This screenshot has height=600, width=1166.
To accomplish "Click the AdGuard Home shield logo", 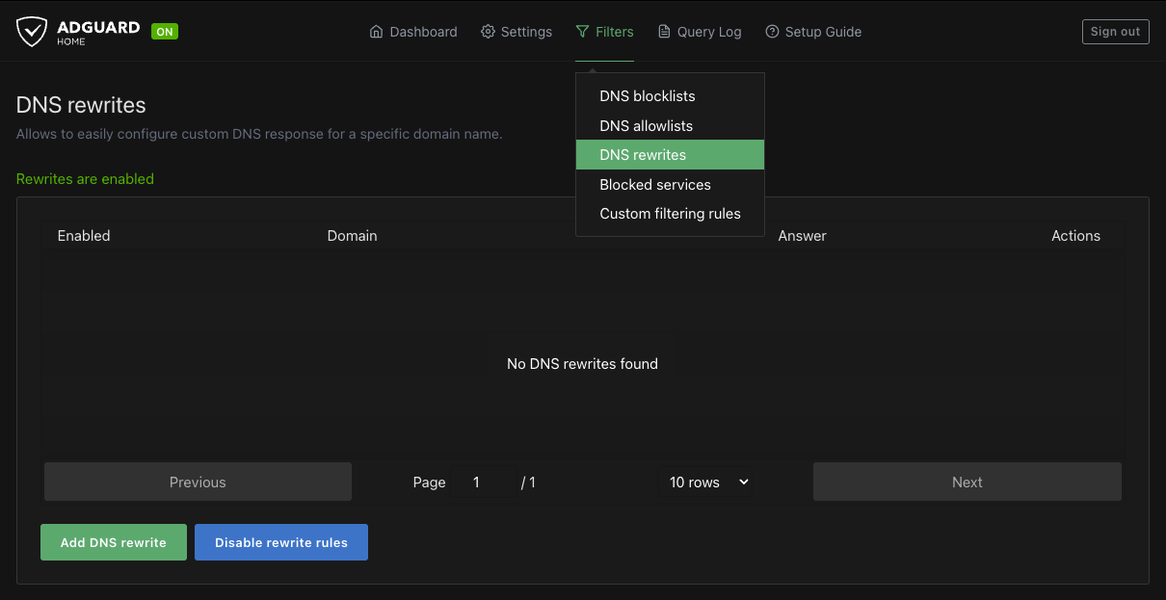I will pyautogui.click(x=32, y=32).
